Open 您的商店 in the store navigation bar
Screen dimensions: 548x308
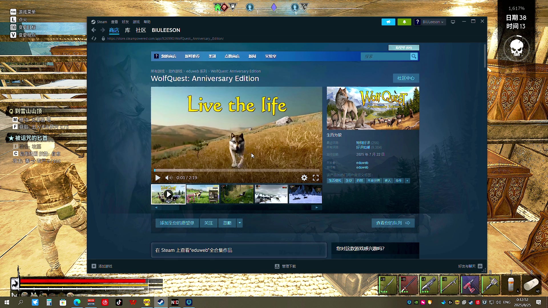tap(168, 56)
